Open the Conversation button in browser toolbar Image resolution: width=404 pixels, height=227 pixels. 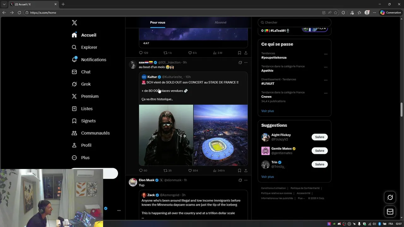point(390,13)
